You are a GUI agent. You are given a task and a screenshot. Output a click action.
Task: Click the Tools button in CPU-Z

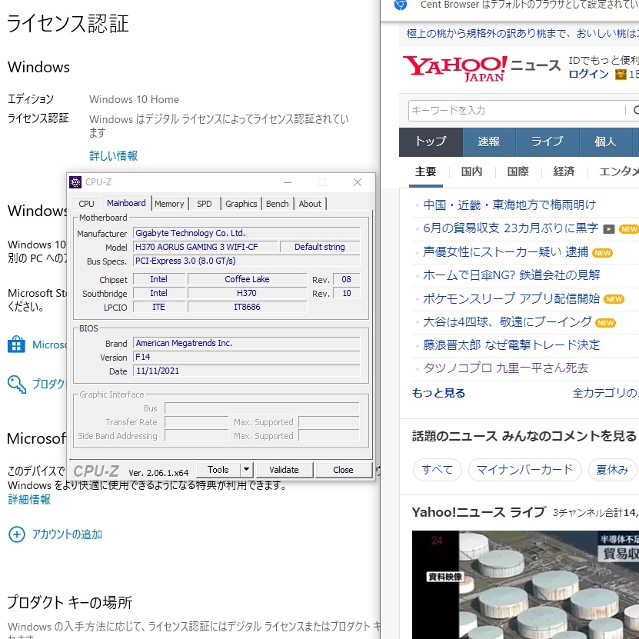coord(218,470)
